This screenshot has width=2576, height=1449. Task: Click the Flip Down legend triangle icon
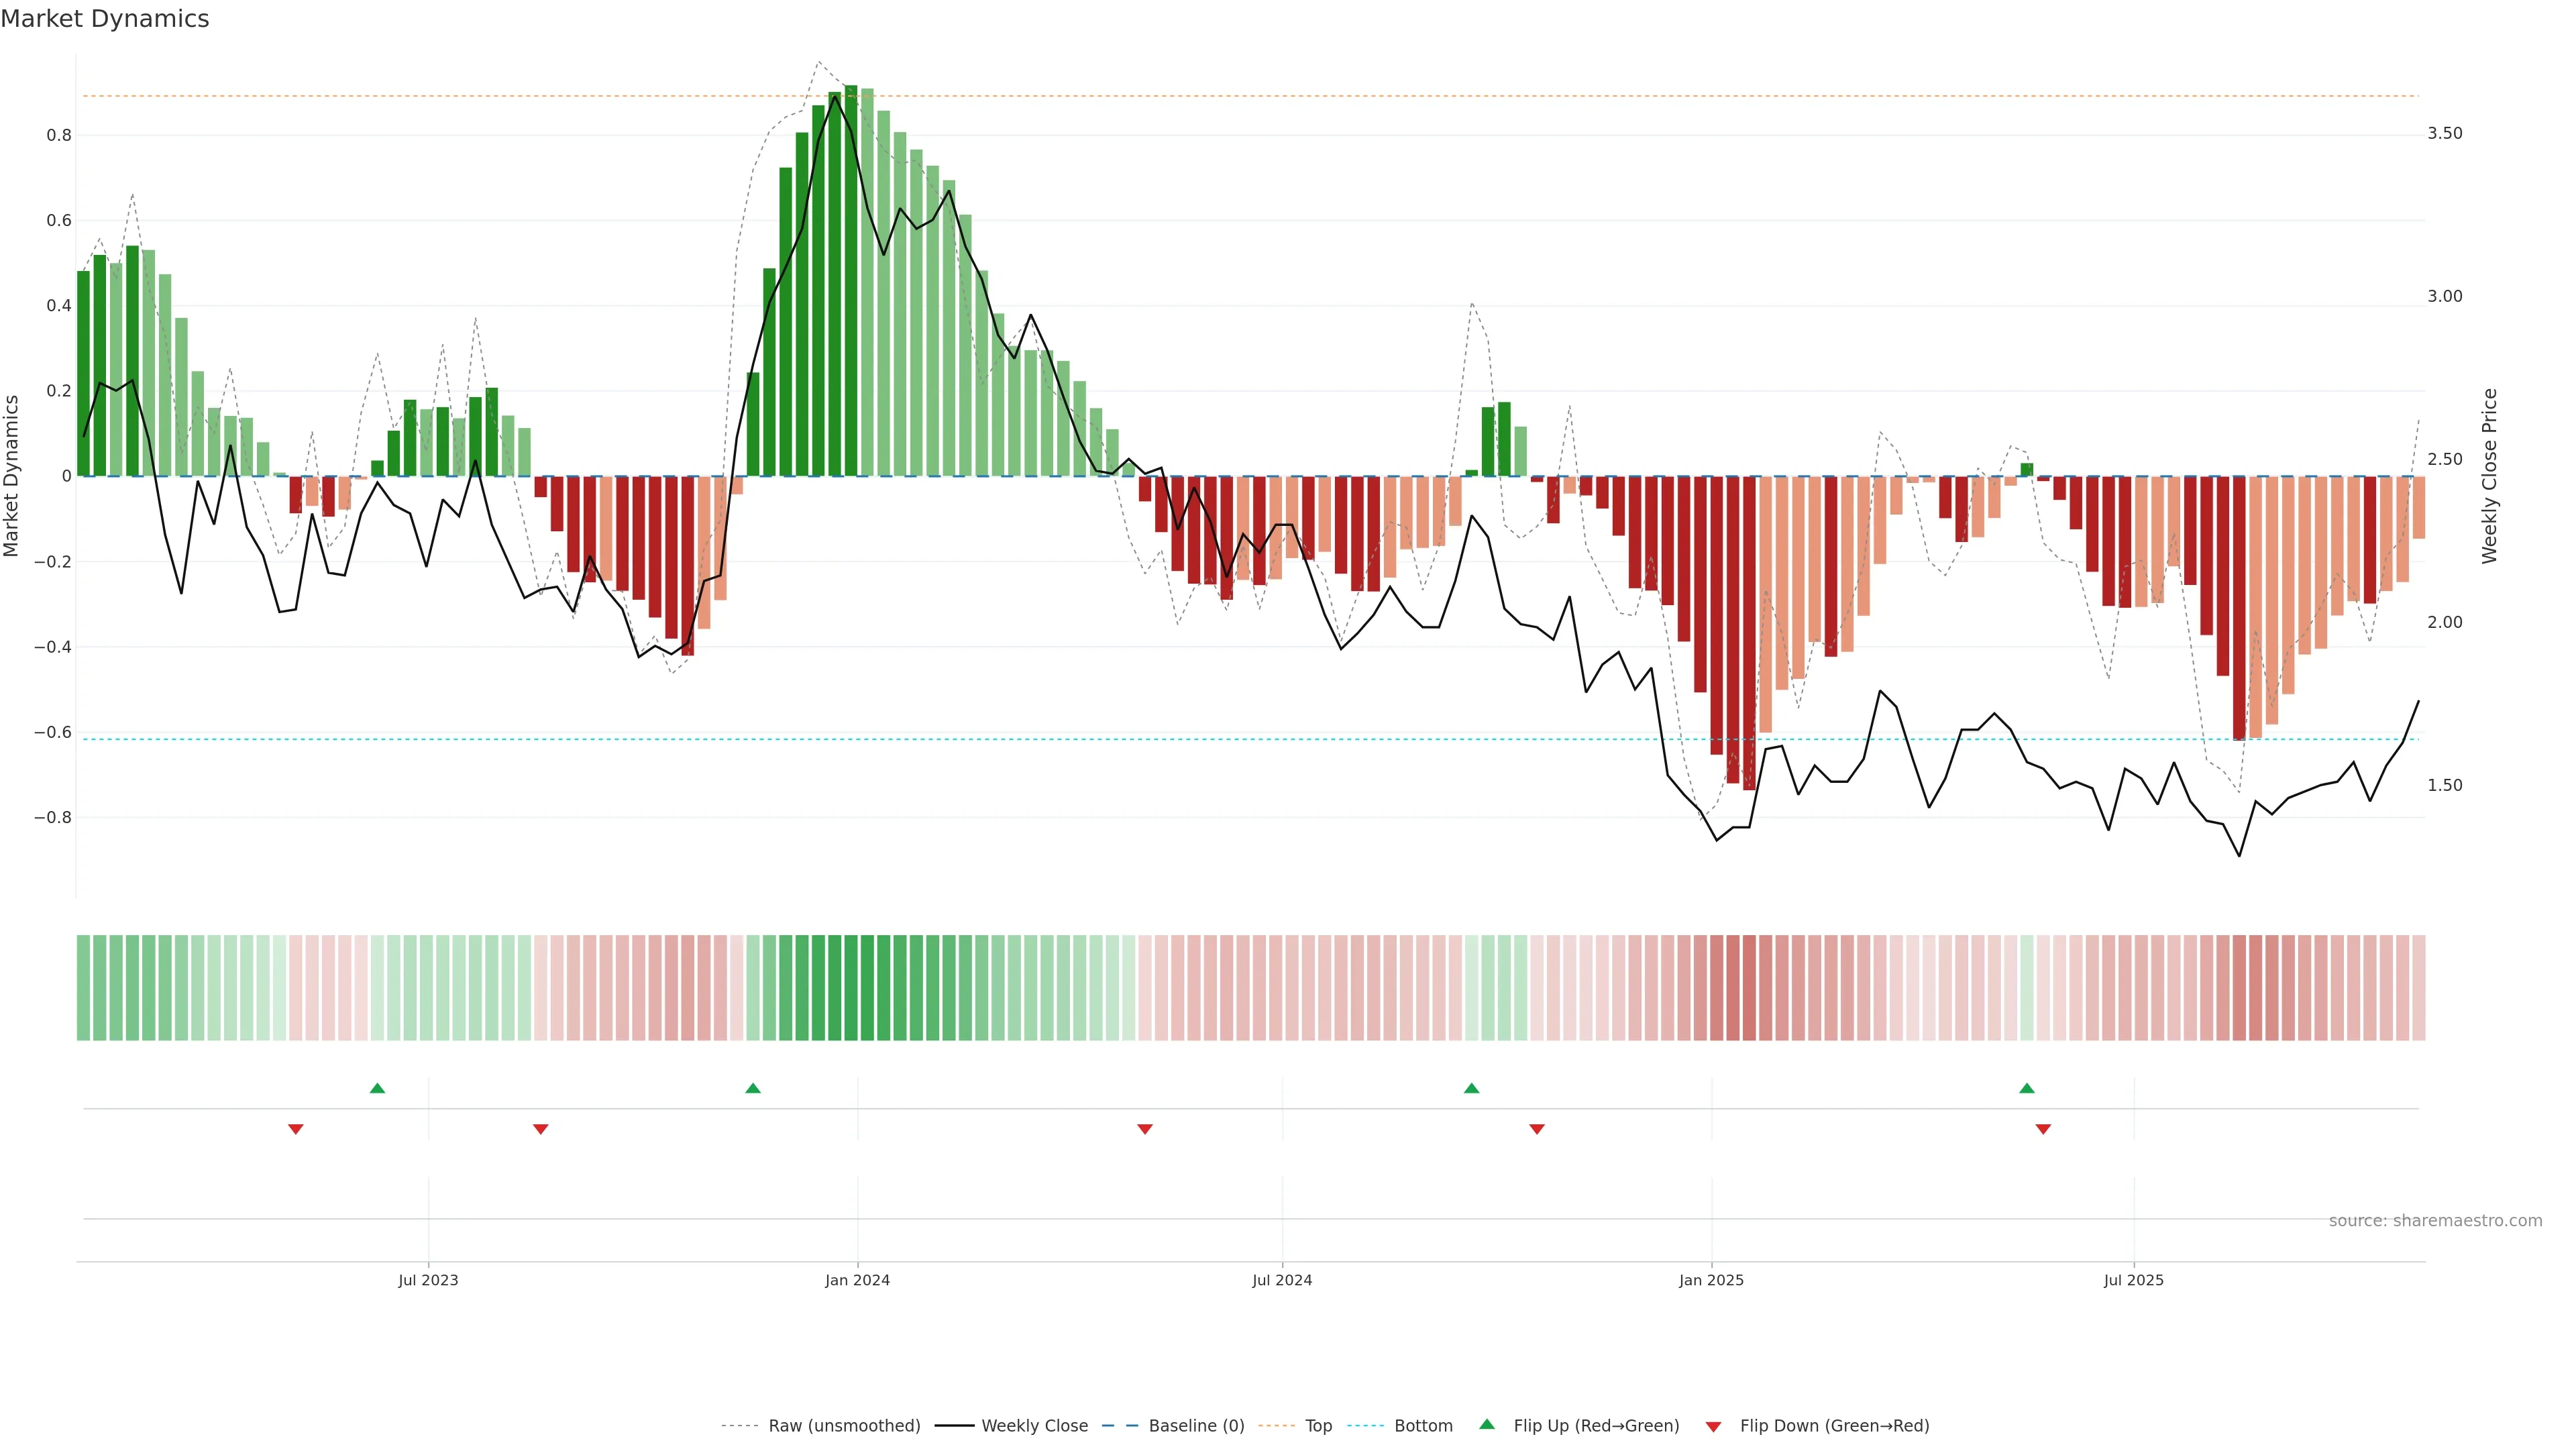tap(1713, 1426)
